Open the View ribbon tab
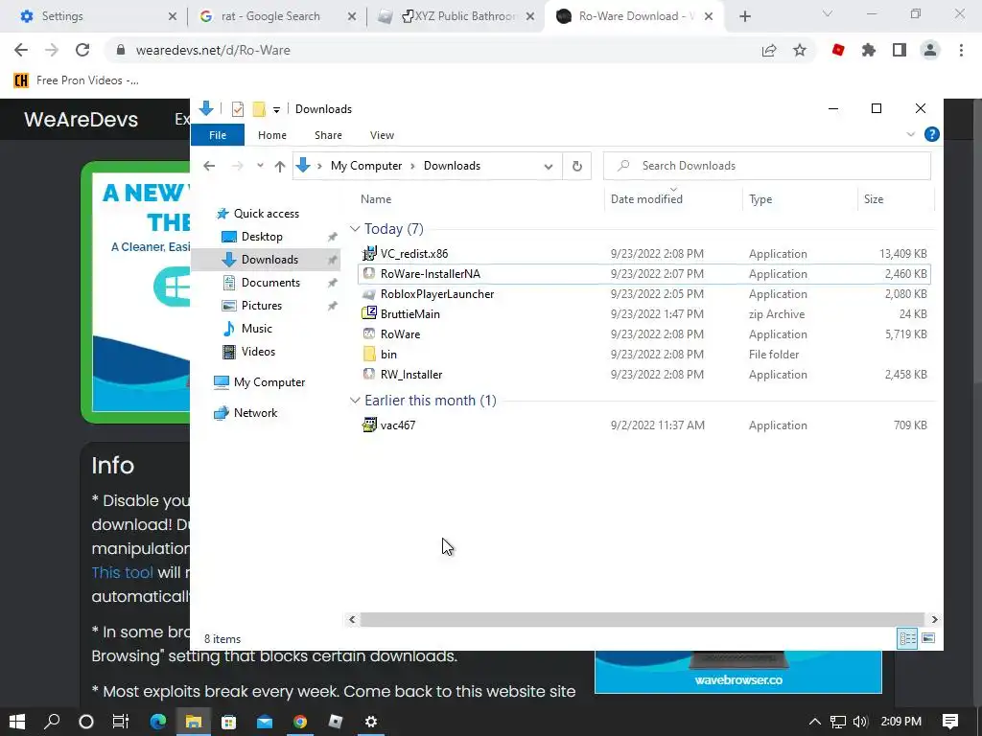982x736 pixels. [x=382, y=135]
